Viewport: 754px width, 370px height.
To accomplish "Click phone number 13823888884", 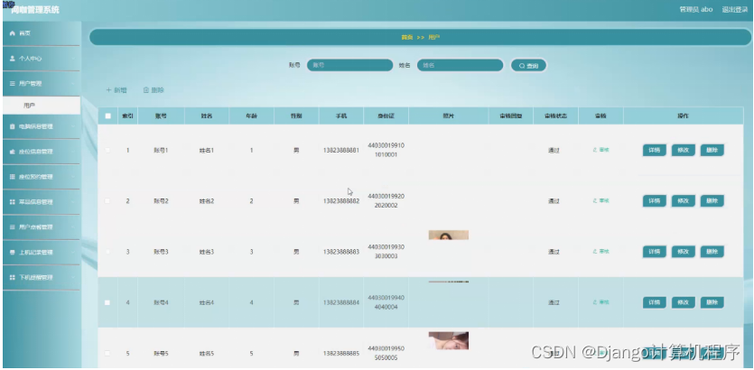I will [341, 302].
